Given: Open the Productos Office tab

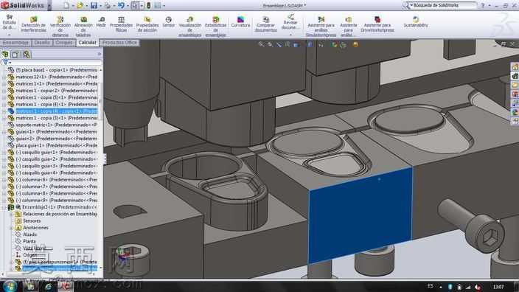Looking at the screenshot, I should click(119, 42).
